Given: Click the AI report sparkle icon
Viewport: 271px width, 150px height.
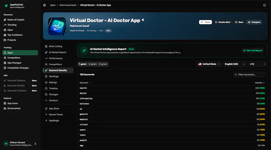Looking at the screenshot, I should point(84,51).
